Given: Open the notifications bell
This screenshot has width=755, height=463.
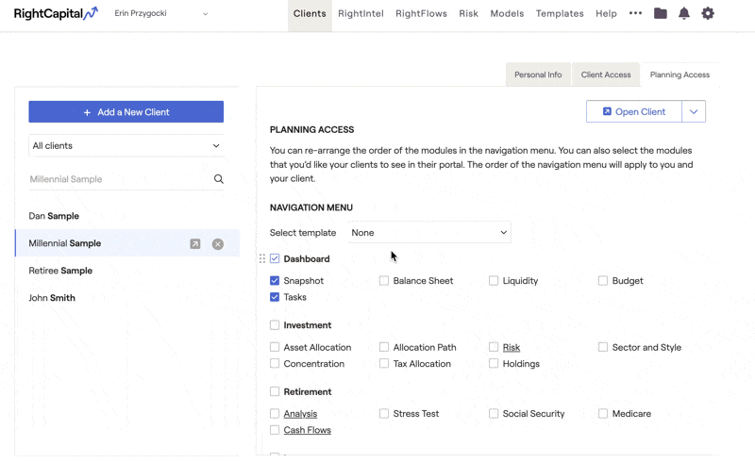Looking at the screenshot, I should click(x=684, y=13).
